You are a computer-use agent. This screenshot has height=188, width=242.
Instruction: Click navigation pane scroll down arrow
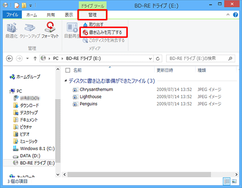[58, 174]
